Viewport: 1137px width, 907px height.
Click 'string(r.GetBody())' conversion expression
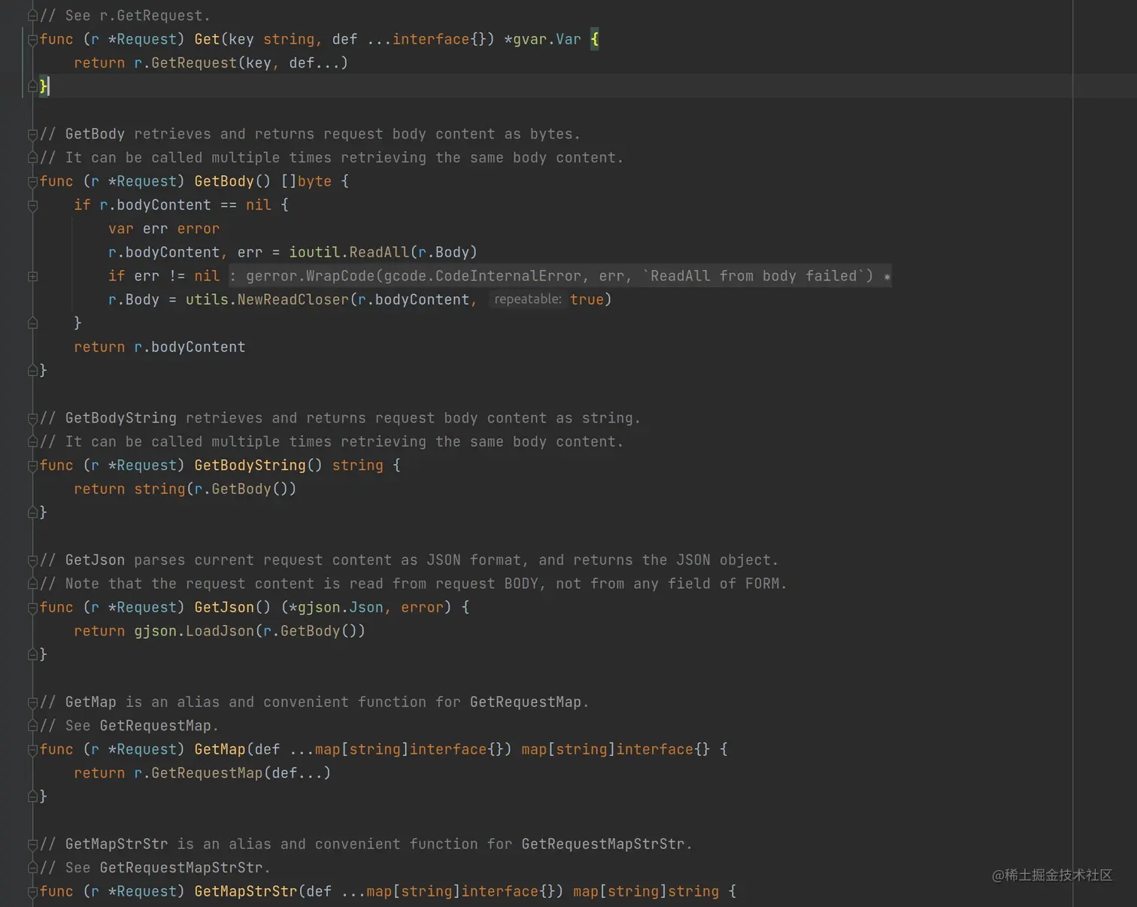[215, 489]
